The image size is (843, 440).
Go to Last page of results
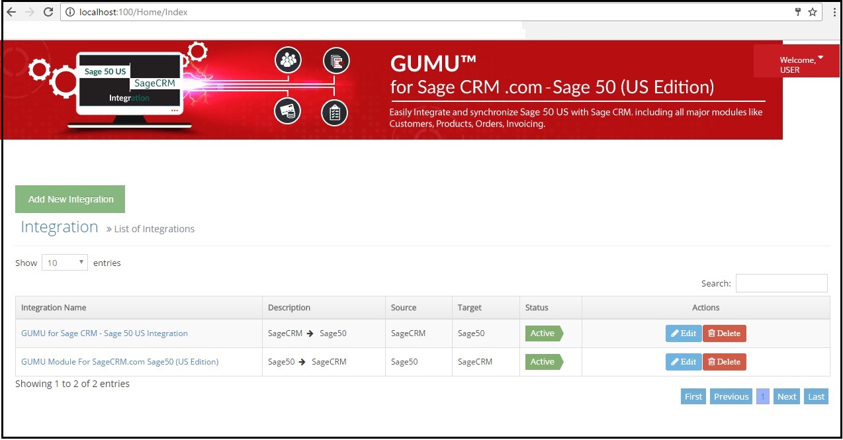817,396
